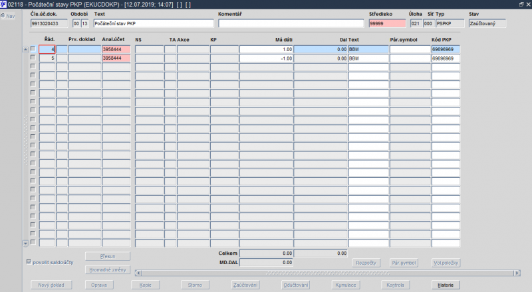Click the Zaúčtování button

[x=245, y=285]
